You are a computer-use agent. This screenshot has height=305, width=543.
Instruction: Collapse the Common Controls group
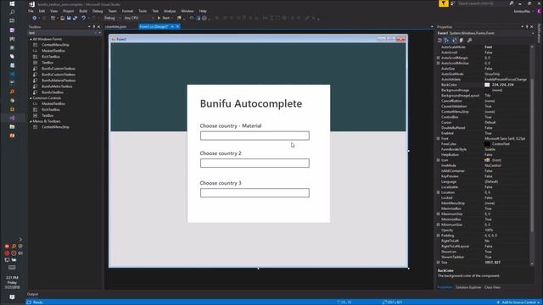coord(31,98)
